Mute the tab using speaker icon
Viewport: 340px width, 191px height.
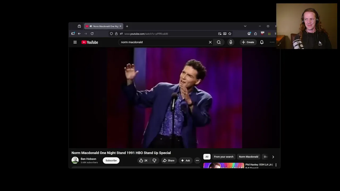click(91, 26)
